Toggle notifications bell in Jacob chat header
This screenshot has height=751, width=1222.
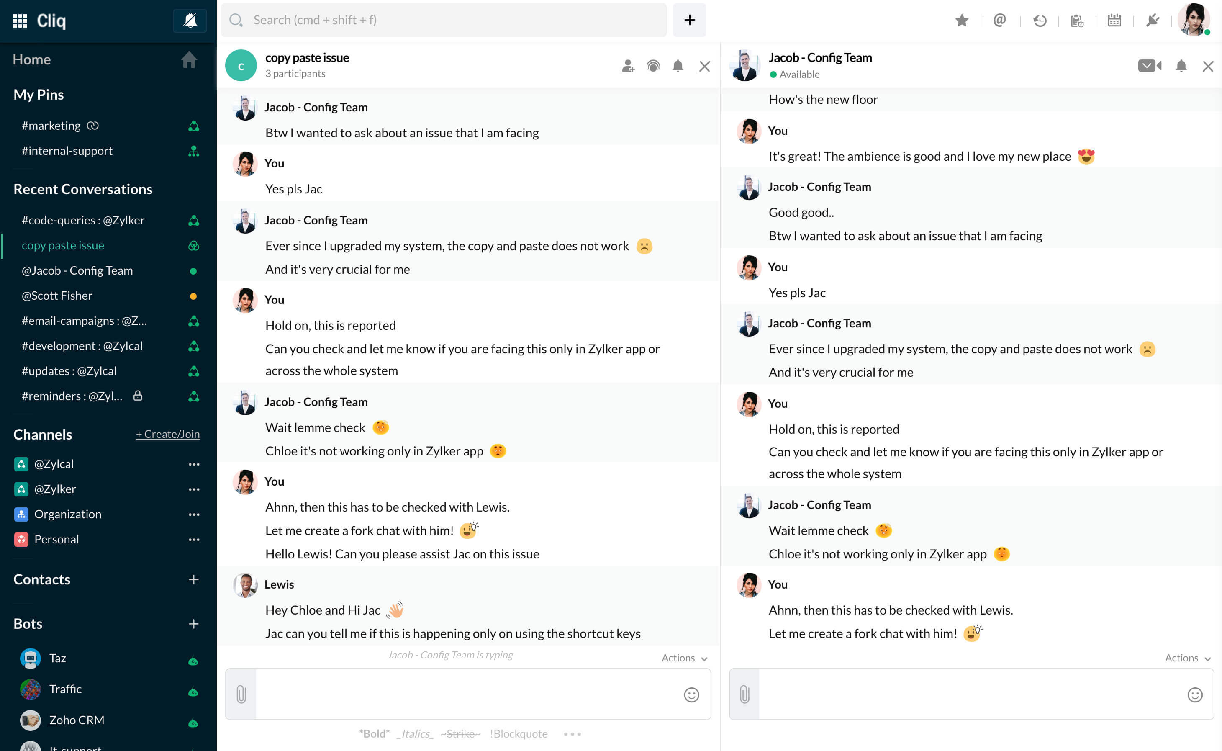[1181, 66]
